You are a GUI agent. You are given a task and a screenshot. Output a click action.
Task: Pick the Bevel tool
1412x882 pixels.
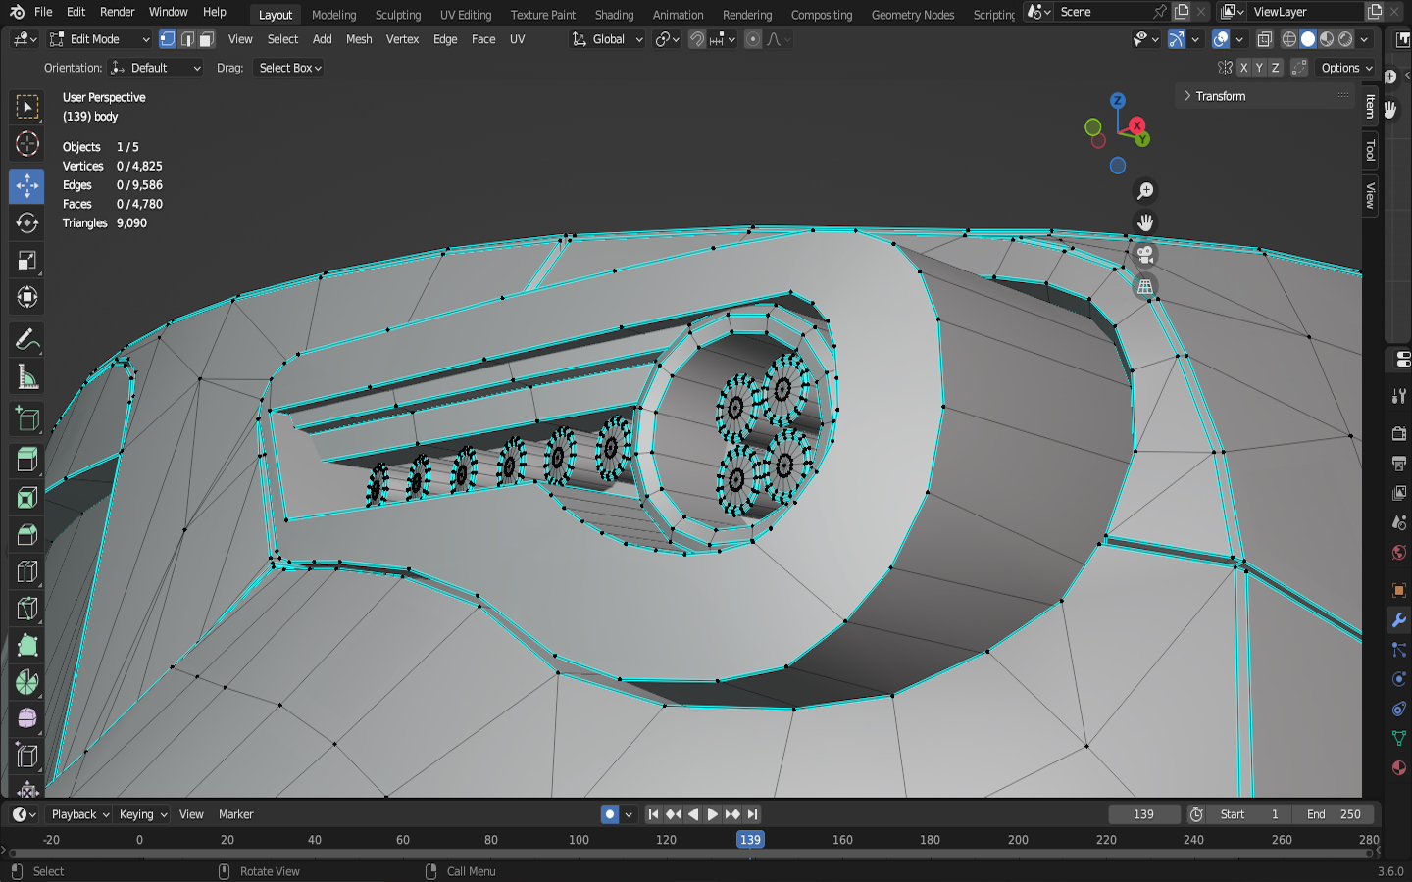pyautogui.click(x=27, y=535)
